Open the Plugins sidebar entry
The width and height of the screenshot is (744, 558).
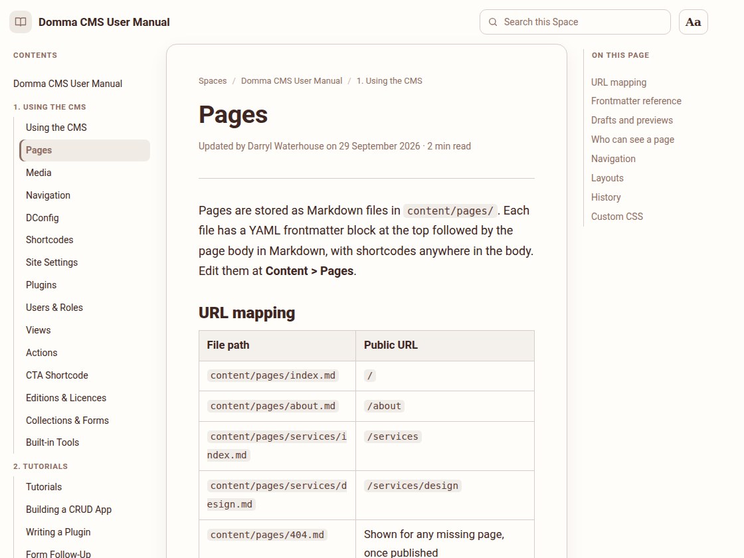41,285
